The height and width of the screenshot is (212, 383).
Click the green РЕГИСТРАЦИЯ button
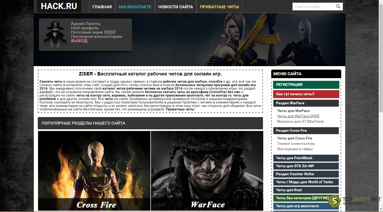tap(306, 85)
